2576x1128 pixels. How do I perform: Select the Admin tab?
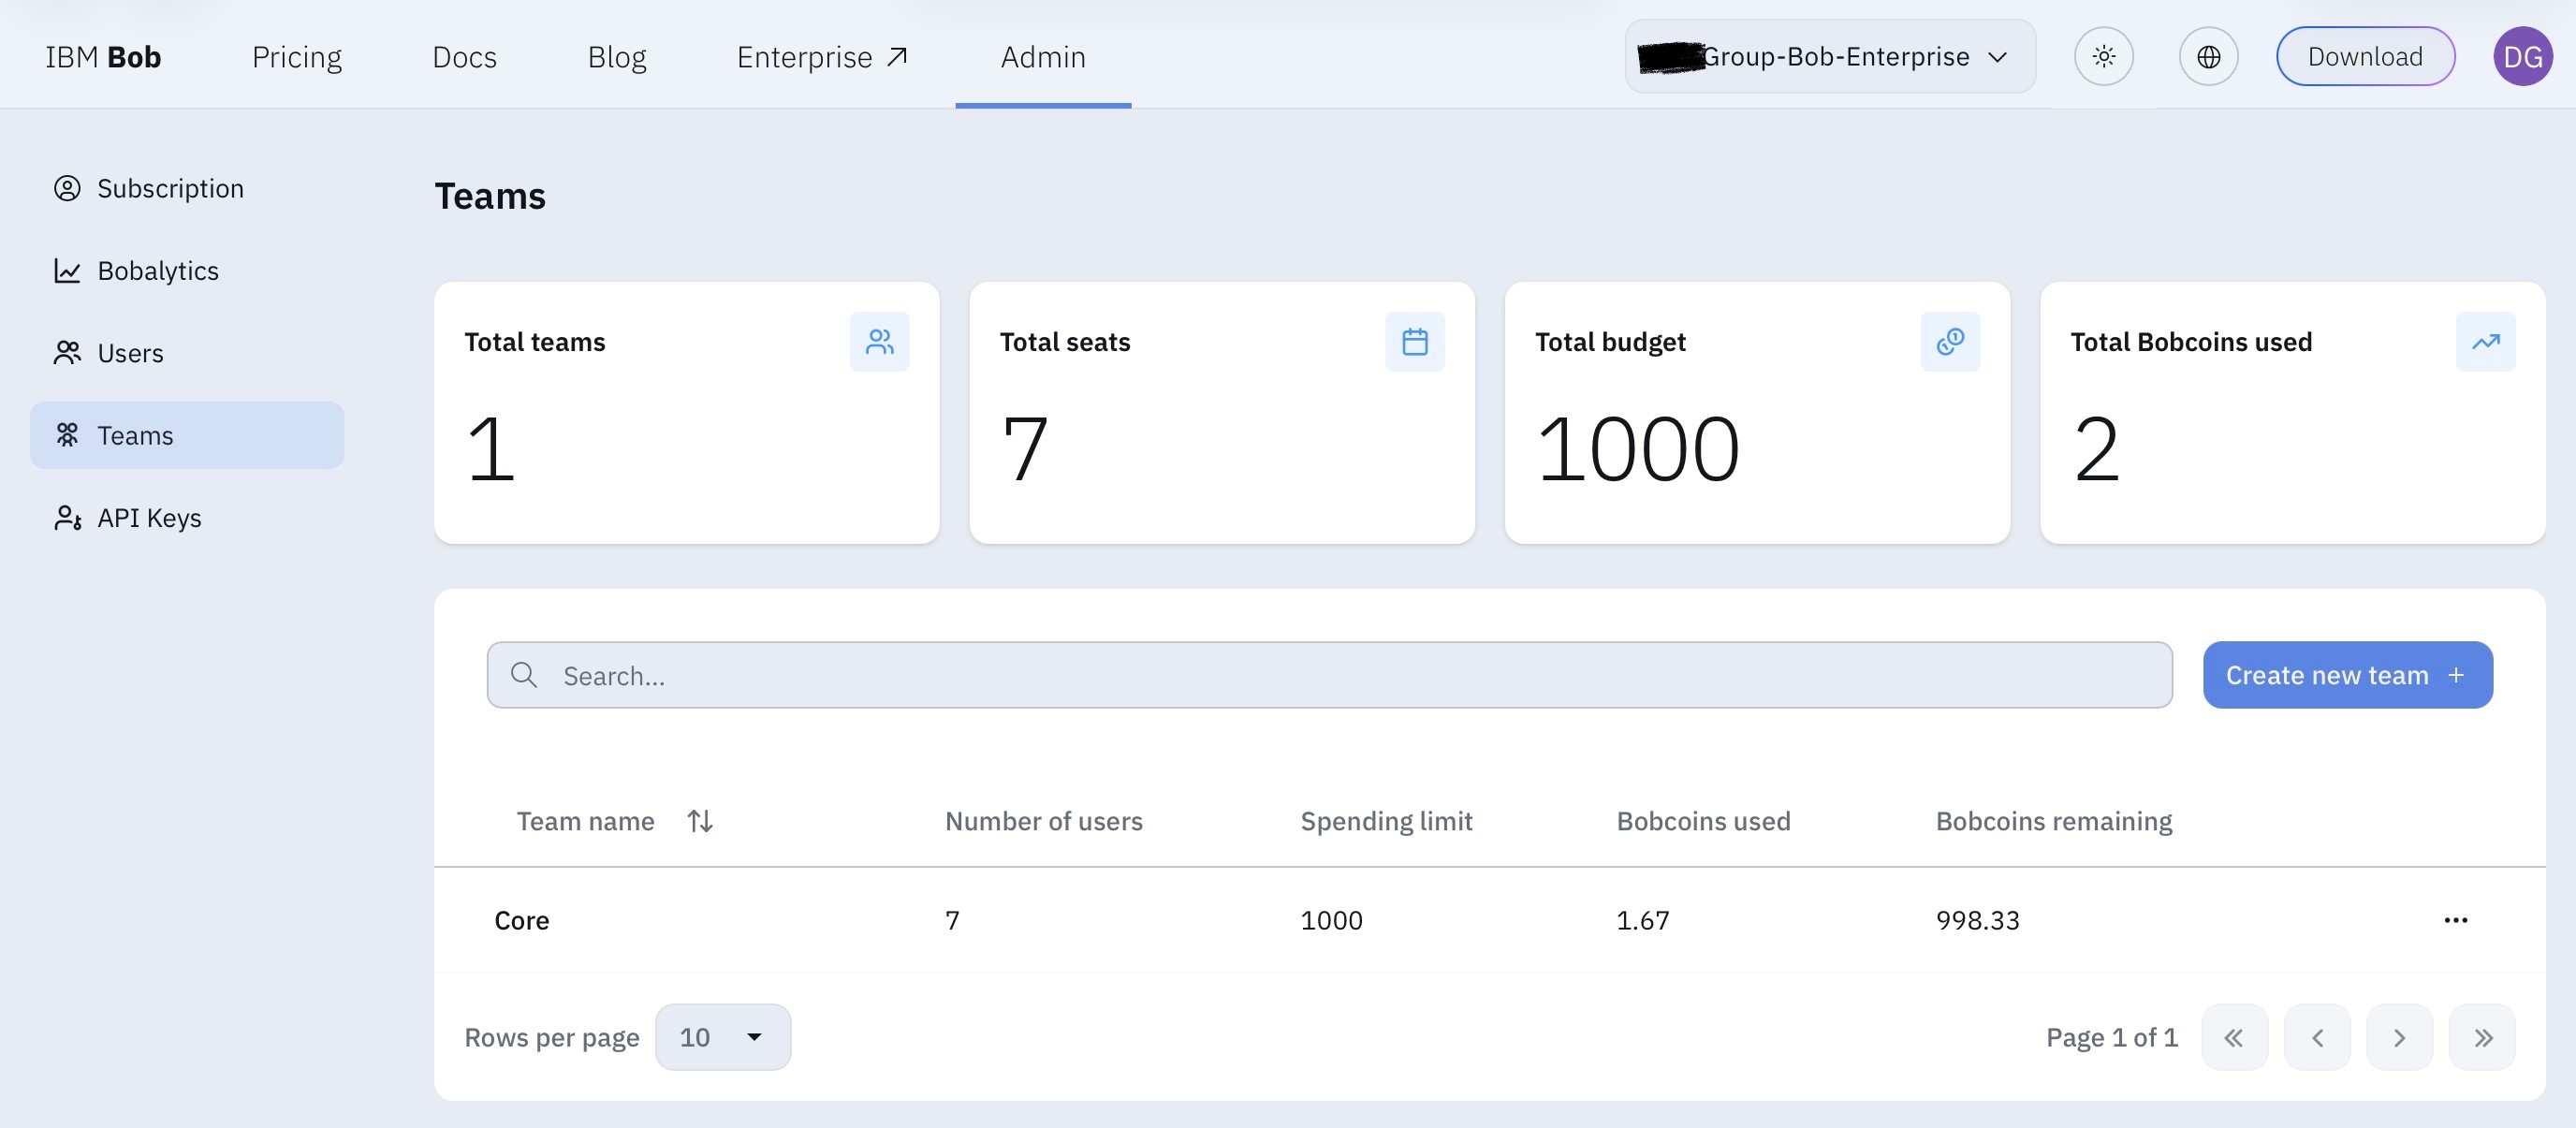(x=1043, y=57)
